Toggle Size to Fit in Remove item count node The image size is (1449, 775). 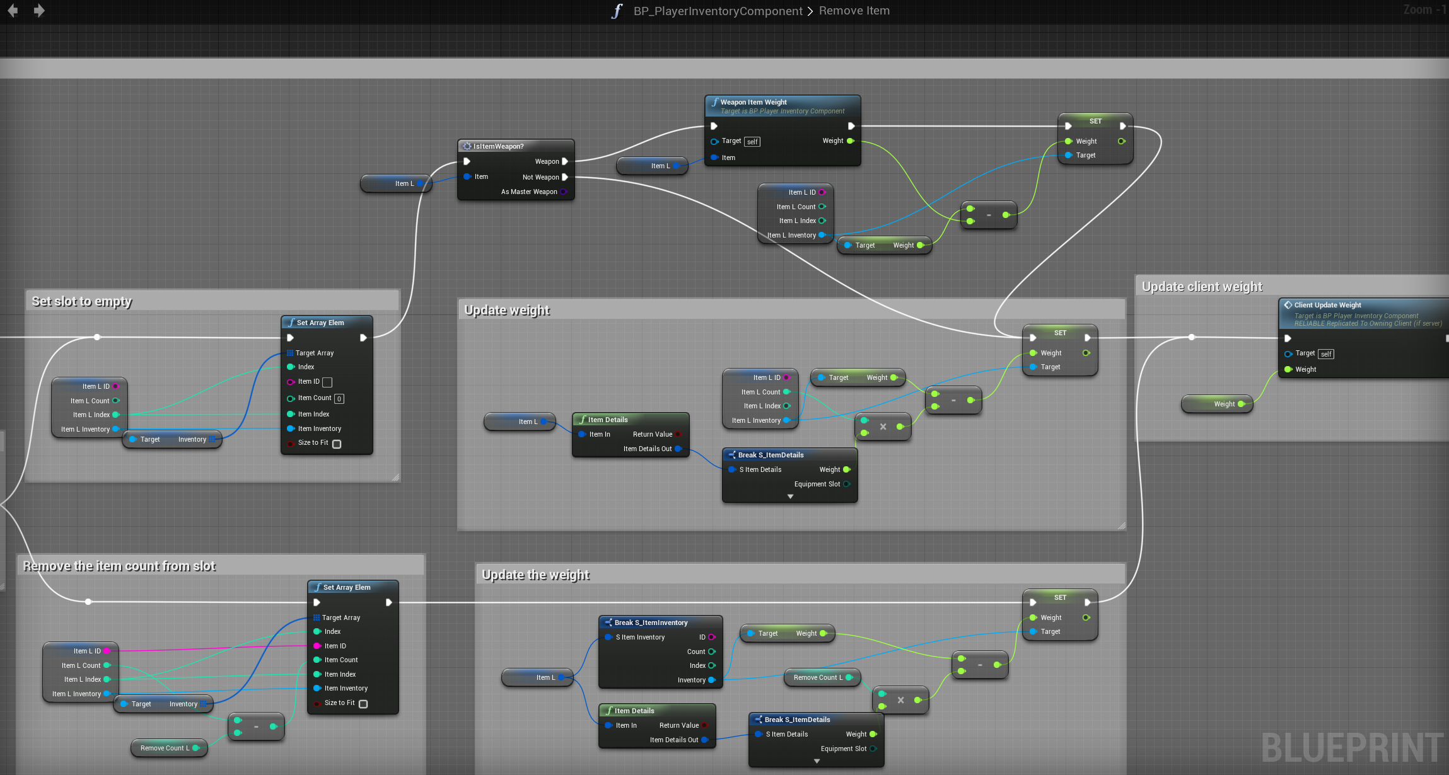click(363, 704)
